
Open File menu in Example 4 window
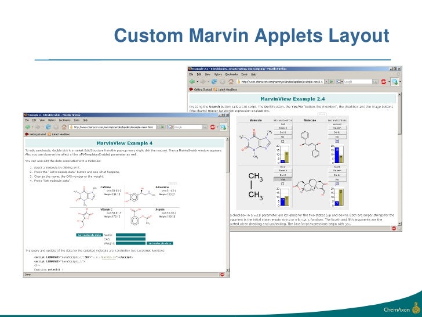[x=27, y=120]
